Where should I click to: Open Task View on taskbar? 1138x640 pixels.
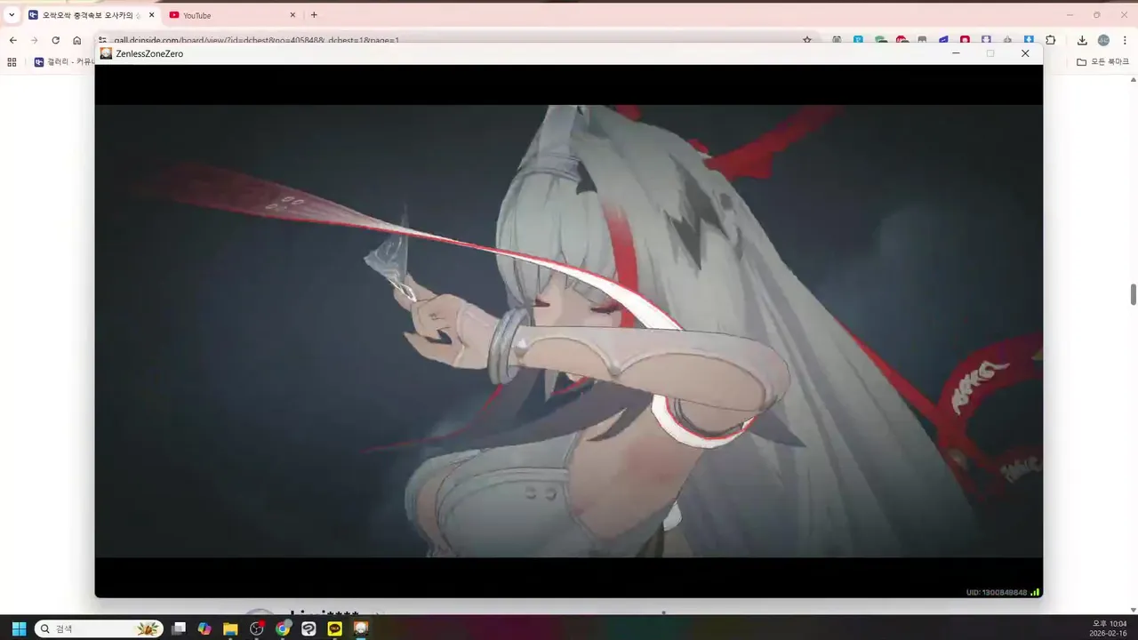pos(179,628)
